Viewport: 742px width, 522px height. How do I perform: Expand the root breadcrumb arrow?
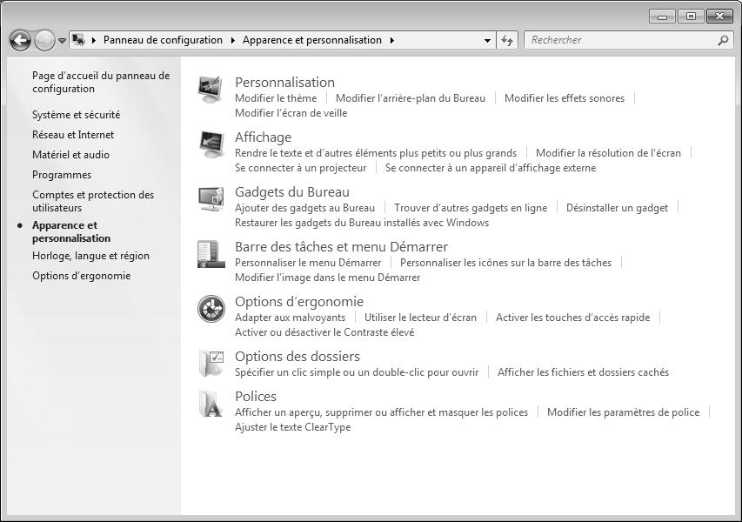pos(94,40)
